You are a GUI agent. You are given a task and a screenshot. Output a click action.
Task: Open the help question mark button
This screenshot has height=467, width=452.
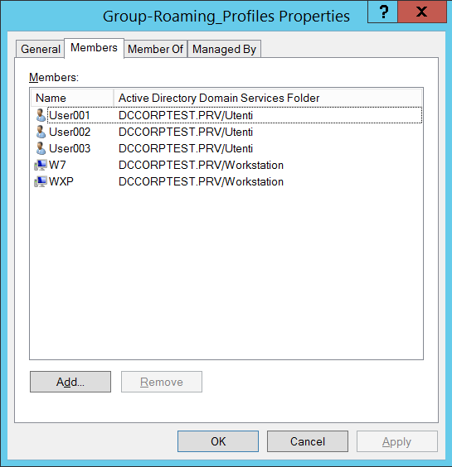pos(383,12)
